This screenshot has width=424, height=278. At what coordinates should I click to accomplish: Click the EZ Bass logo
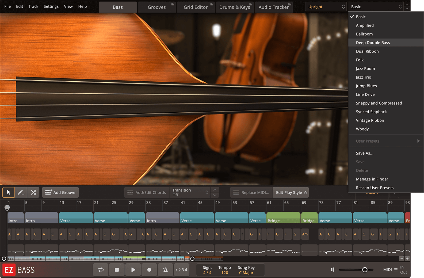tap(19, 270)
